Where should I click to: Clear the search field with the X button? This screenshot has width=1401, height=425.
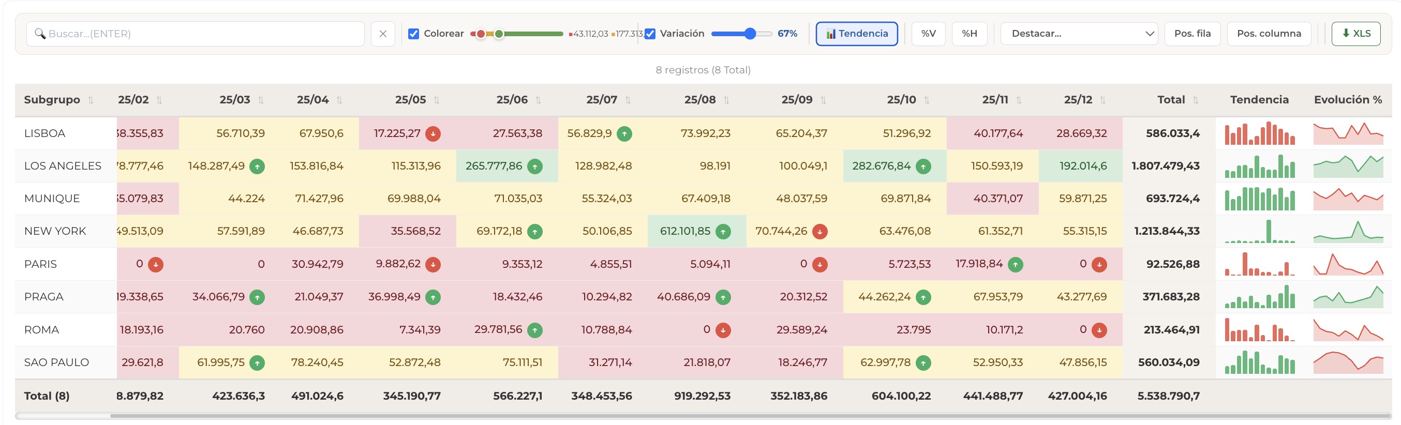(x=383, y=34)
